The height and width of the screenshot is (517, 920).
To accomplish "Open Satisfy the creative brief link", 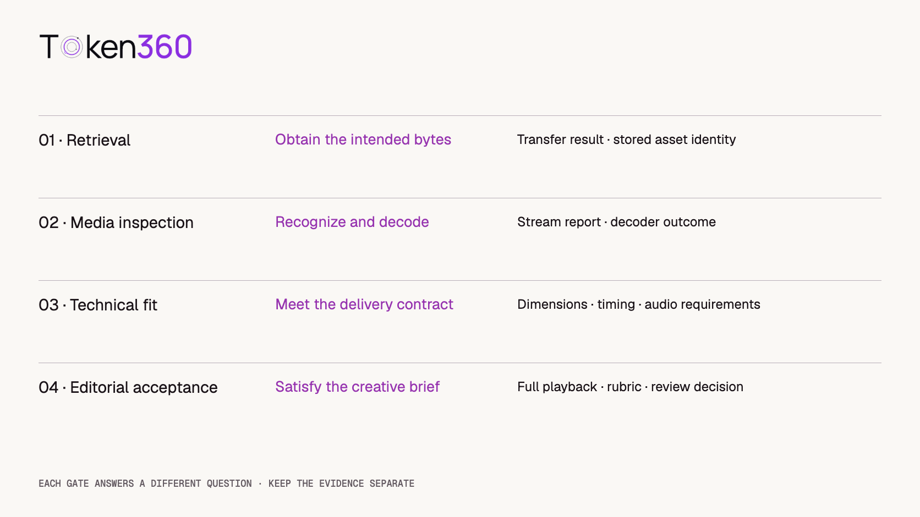I will 358,387.
